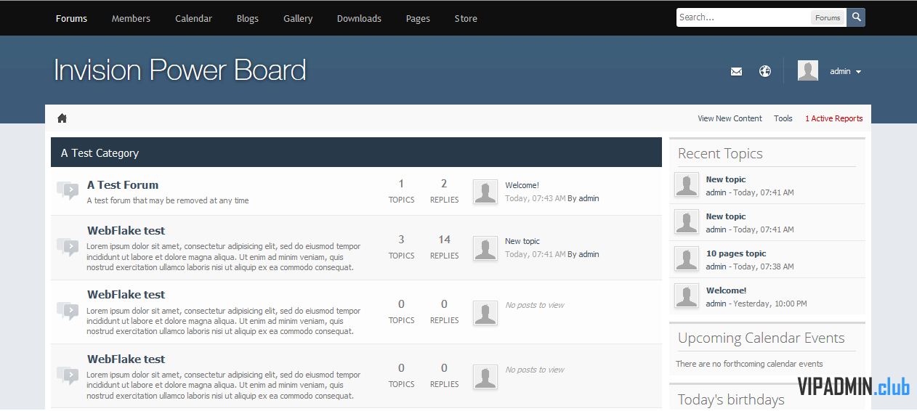Click the search magnifier button
The image size is (917, 411).
point(856,17)
